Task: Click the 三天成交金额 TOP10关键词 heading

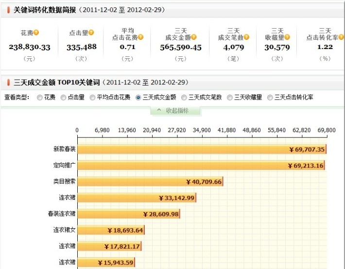Action: coord(57,83)
